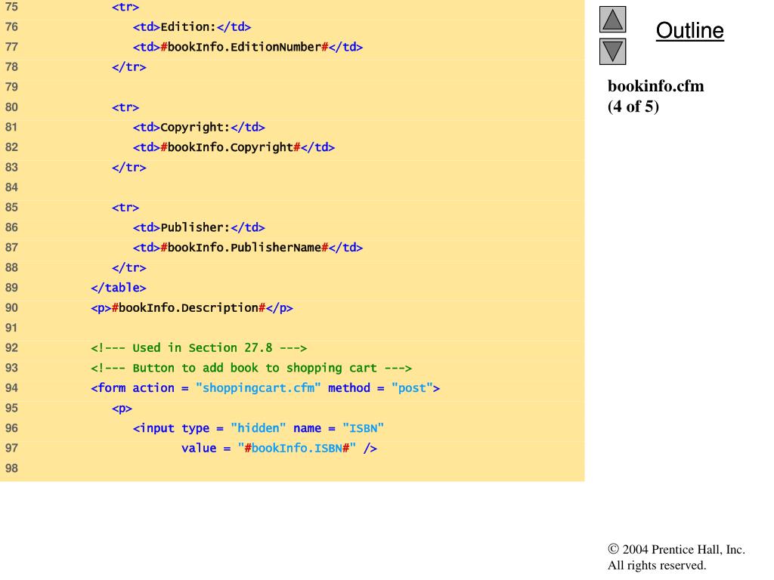
Task: Click the 'Publisher:' cell on line 86
Action: pos(199,227)
